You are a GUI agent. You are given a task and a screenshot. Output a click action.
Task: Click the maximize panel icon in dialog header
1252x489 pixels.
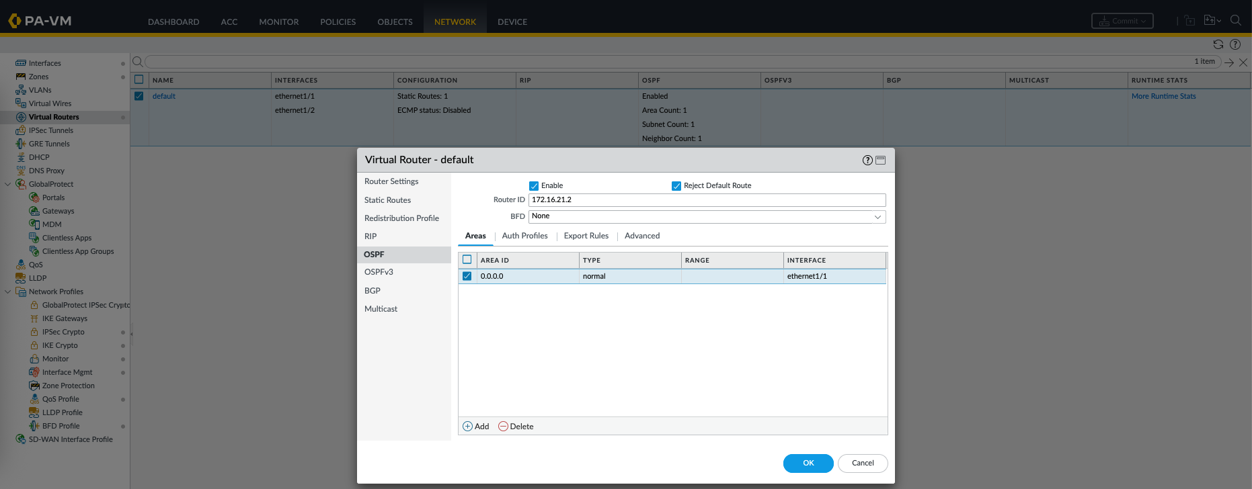(881, 160)
